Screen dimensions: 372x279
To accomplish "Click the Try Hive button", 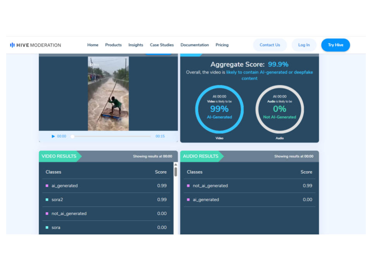I will tap(335, 45).
